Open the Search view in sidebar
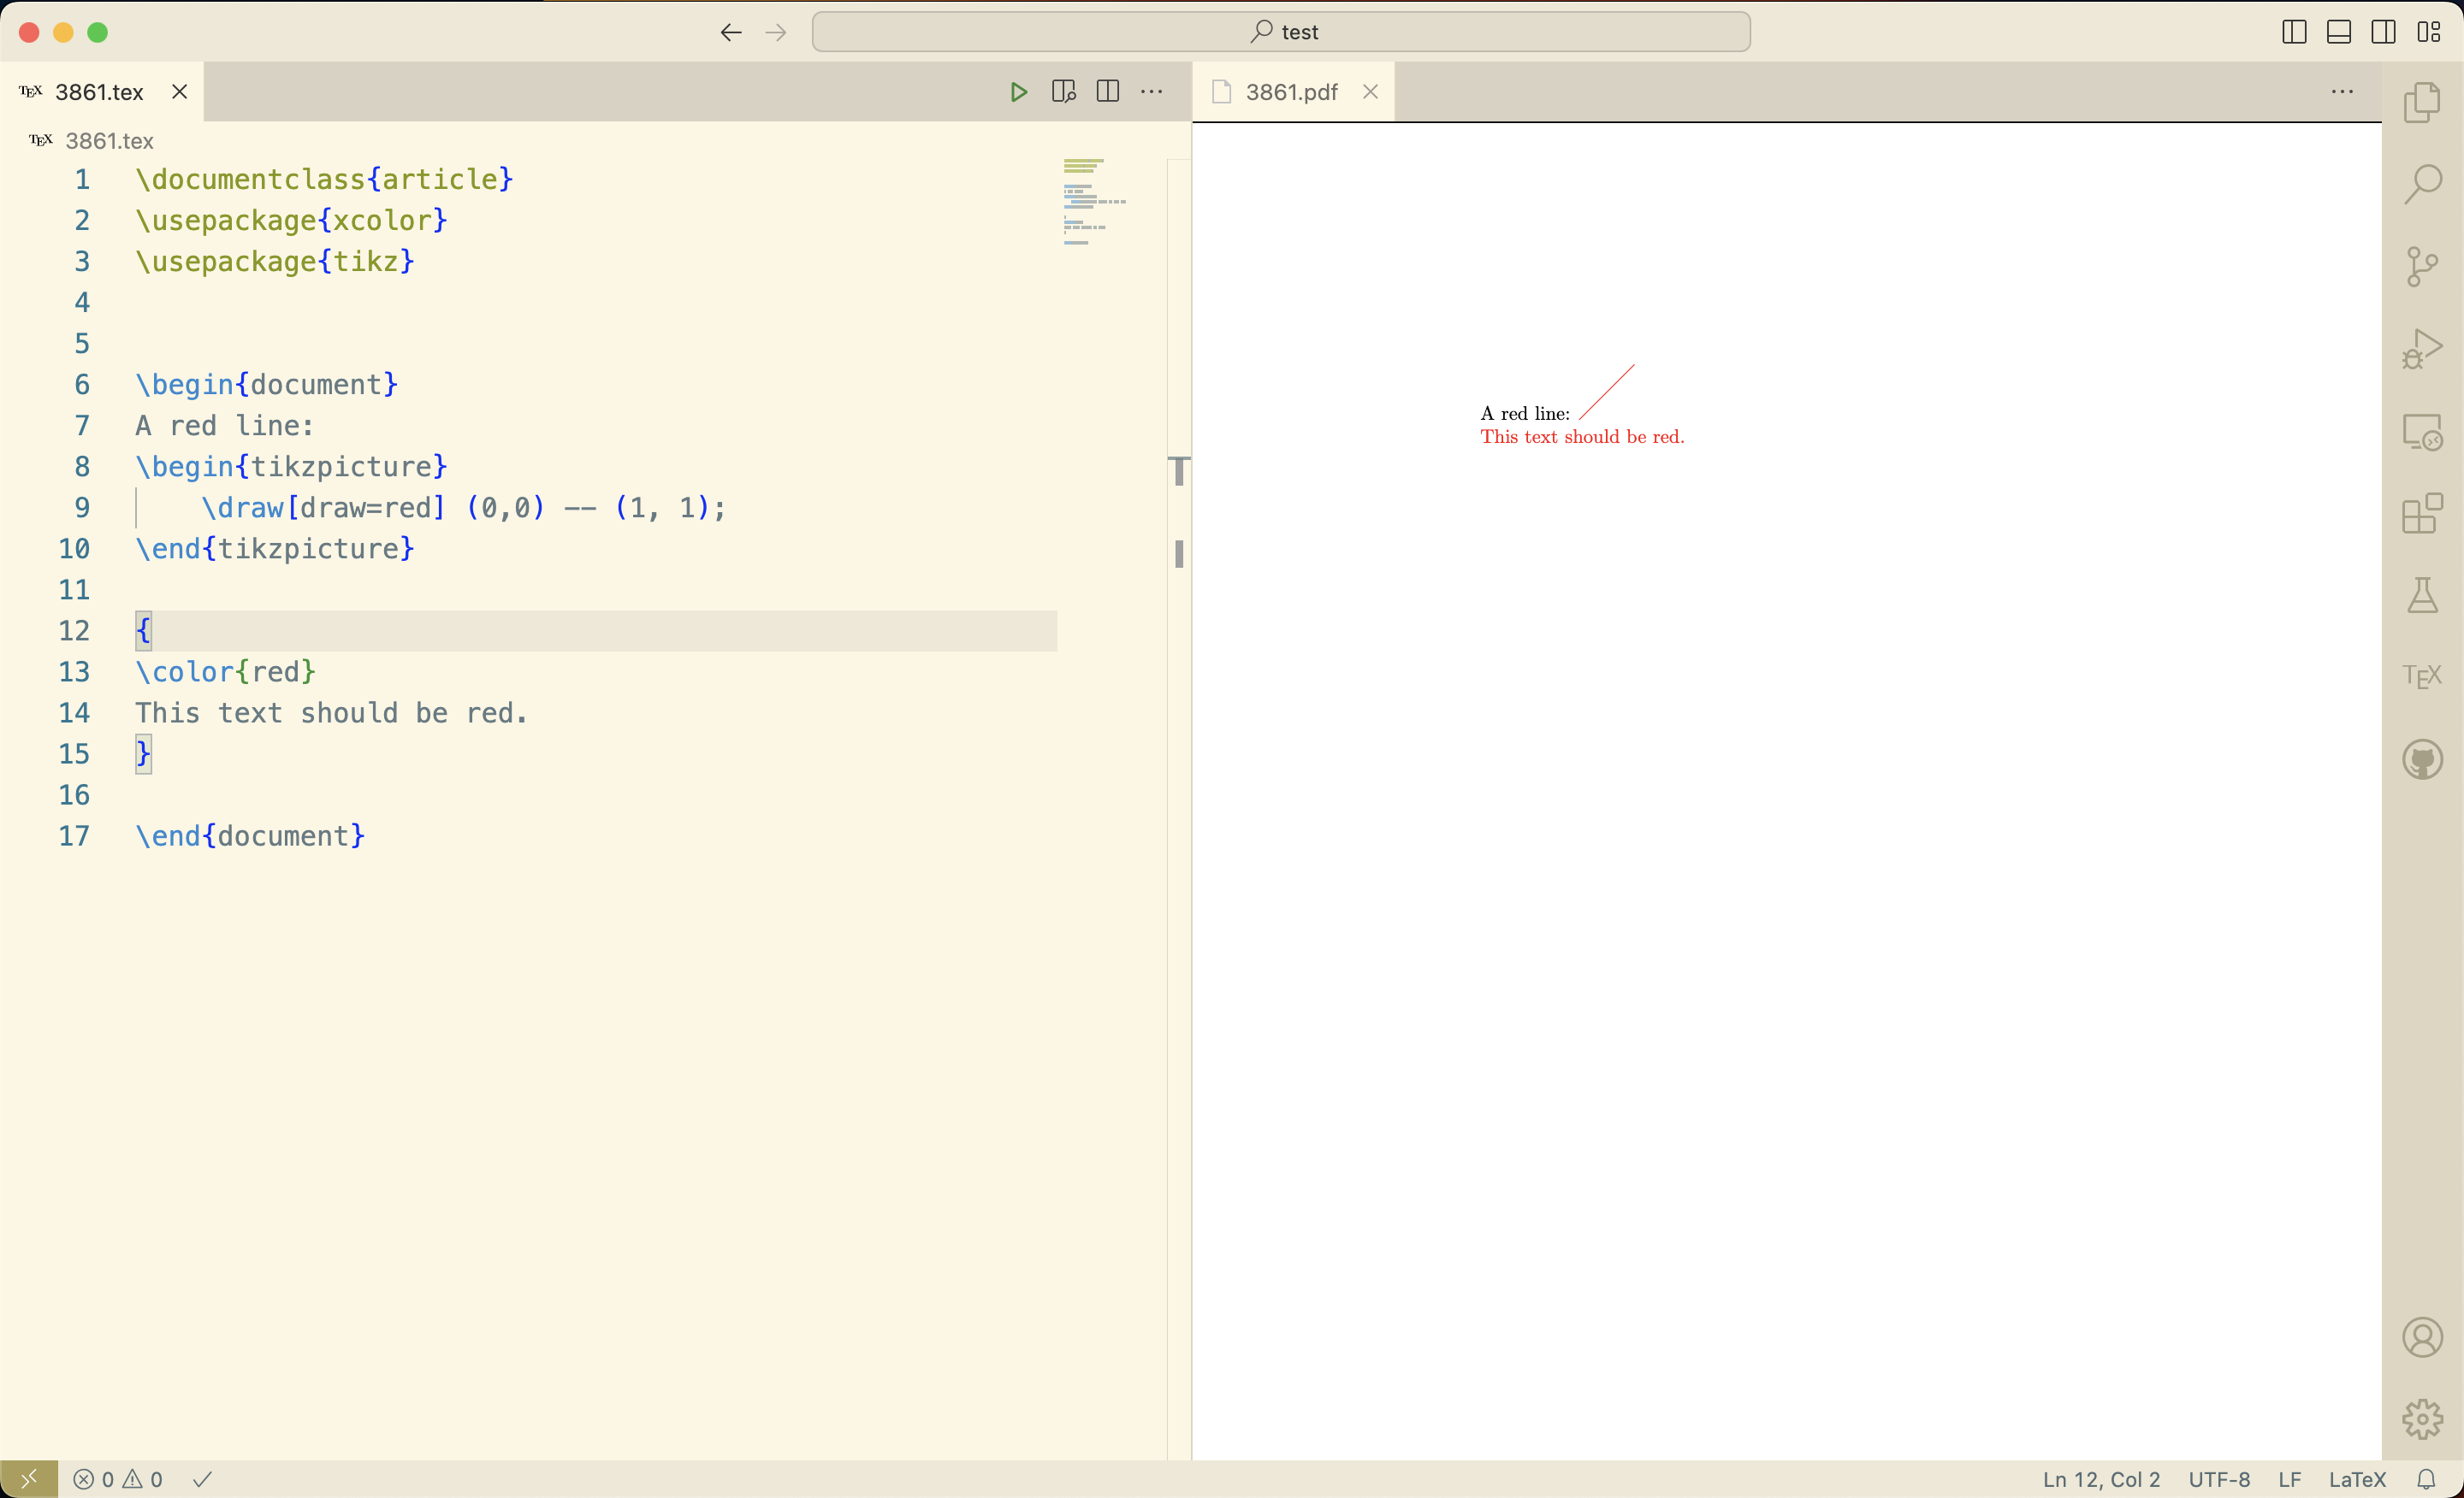2464x1498 pixels. 2422,183
